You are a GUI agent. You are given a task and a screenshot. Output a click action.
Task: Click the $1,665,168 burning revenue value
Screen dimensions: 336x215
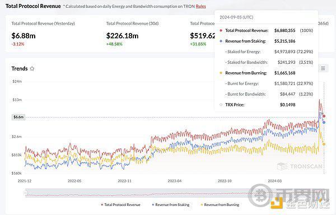coord(285,73)
